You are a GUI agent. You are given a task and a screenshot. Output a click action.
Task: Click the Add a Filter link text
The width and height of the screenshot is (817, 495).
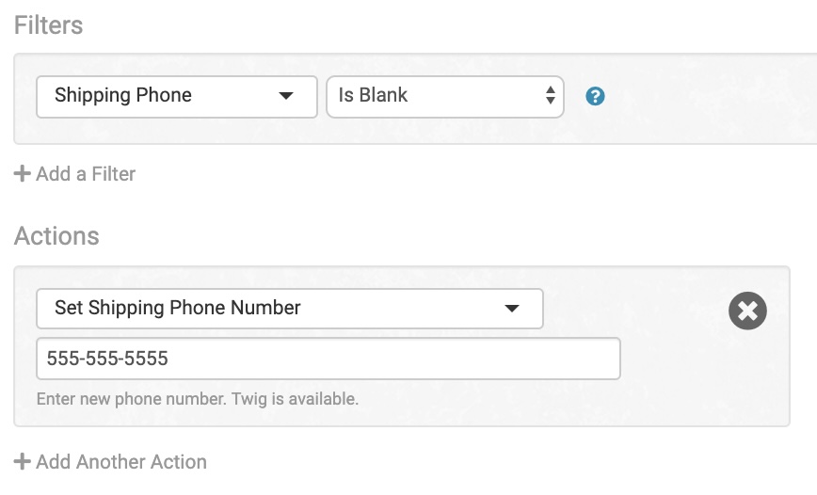(x=86, y=174)
